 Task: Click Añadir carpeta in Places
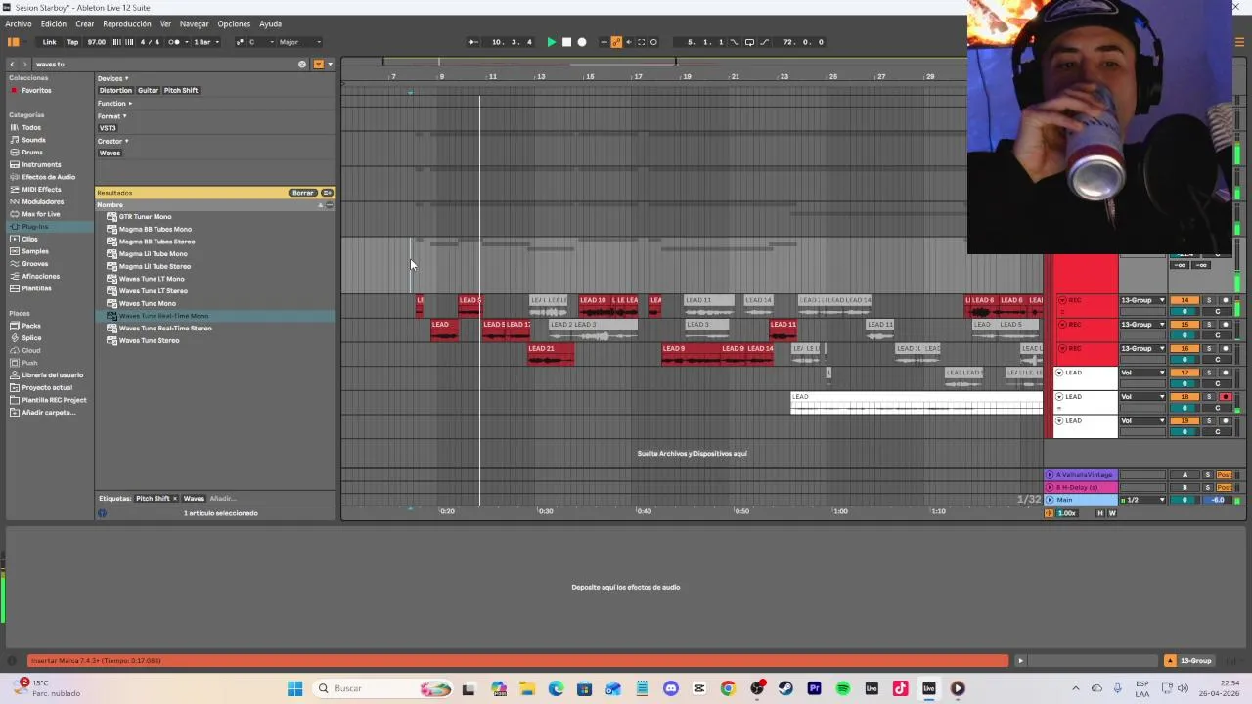coord(49,413)
